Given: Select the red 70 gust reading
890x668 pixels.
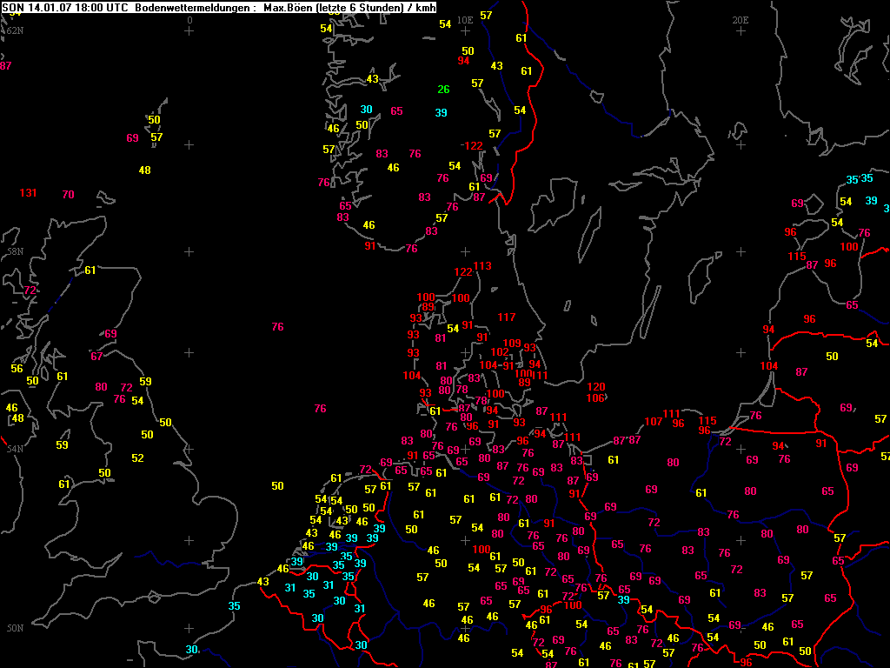Looking at the screenshot, I should click(x=69, y=195).
